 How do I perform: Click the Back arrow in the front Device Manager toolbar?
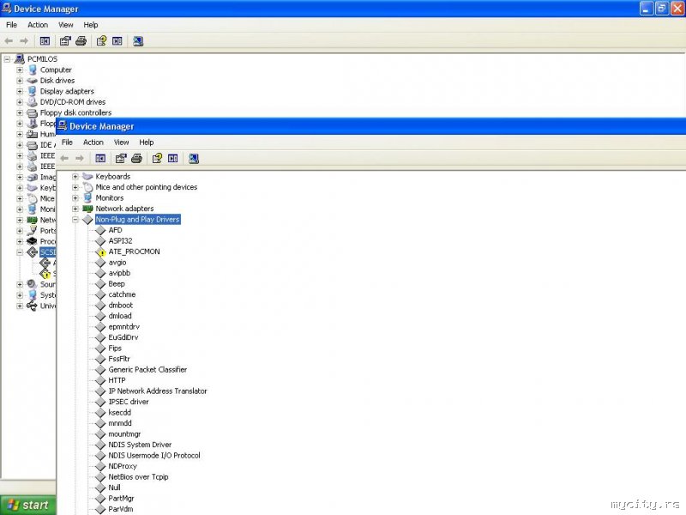pyautogui.click(x=64, y=159)
